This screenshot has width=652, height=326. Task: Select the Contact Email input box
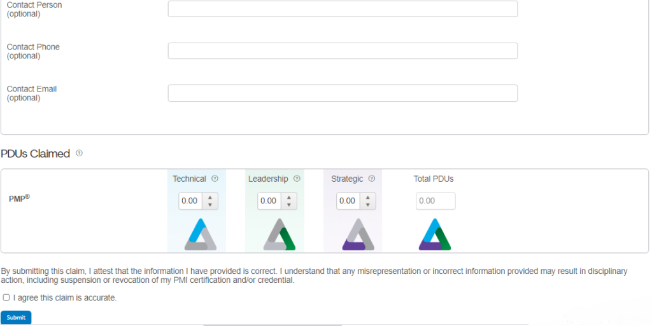[x=343, y=93]
